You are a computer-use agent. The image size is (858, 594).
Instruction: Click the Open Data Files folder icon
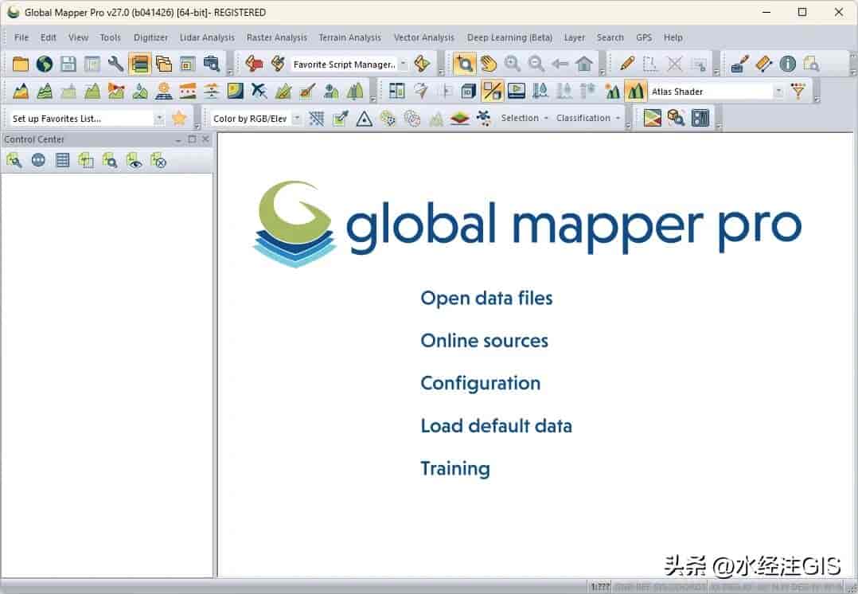pyautogui.click(x=20, y=64)
